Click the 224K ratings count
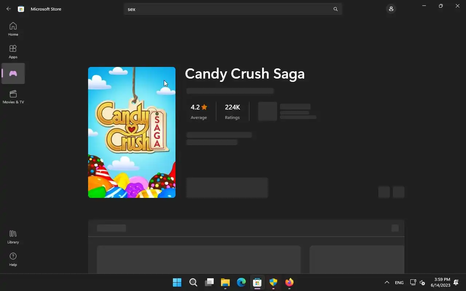The width and height of the screenshot is (466, 291). pos(232,111)
